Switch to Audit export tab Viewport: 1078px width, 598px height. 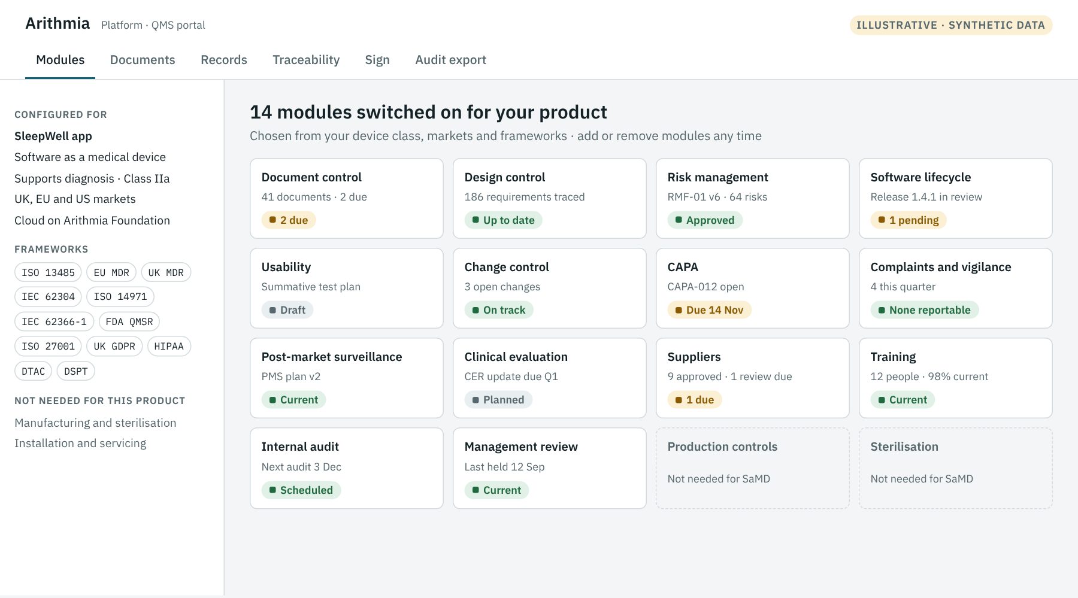[x=450, y=60]
